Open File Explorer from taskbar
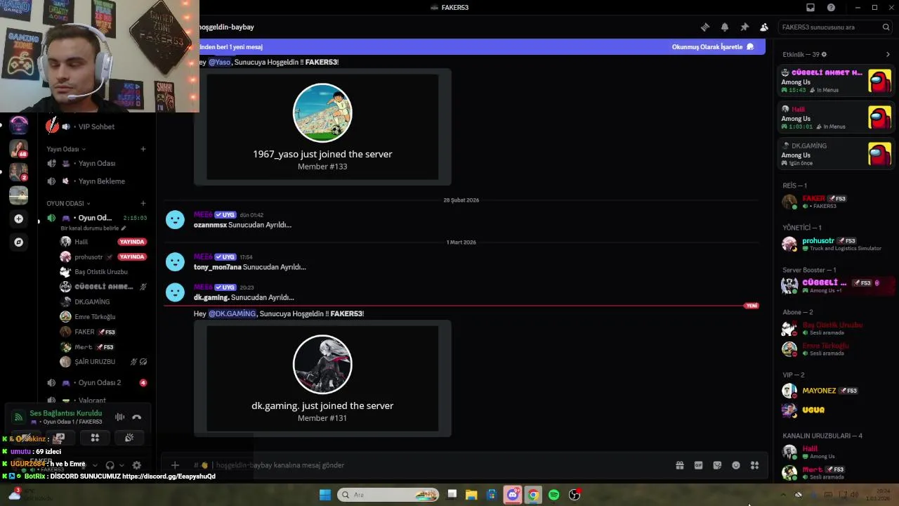Screen dimensions: 899x506 471,495
